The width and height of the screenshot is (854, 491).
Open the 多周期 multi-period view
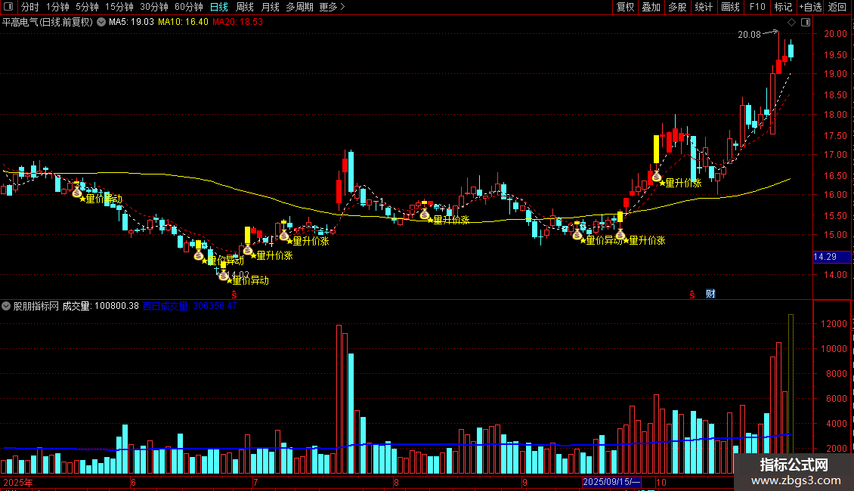tap(299, 7)
